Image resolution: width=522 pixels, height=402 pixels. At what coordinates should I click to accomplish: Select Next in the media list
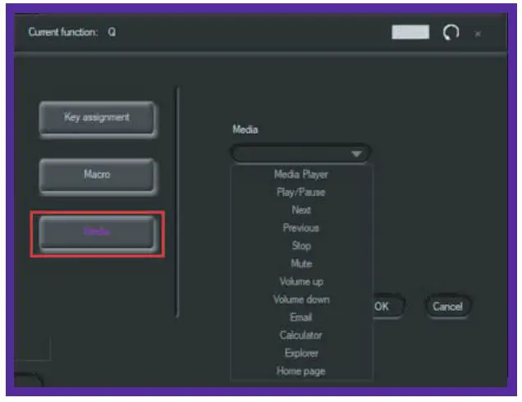(x=301, y=210)
